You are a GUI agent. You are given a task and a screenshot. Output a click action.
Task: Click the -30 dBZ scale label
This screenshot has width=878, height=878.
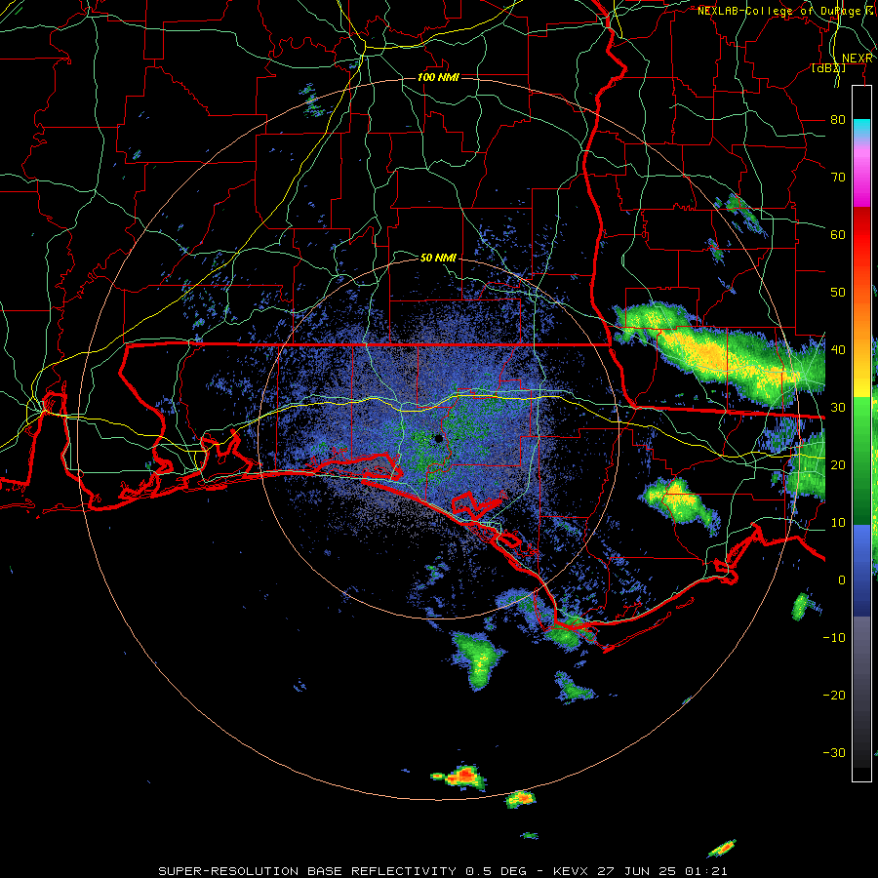tap(834, 753)
